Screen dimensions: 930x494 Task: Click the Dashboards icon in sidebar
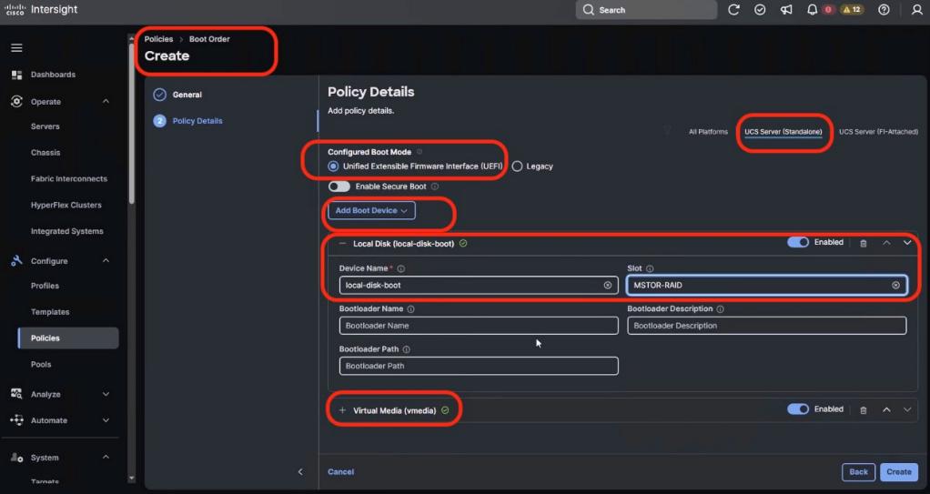click(16, 75)
